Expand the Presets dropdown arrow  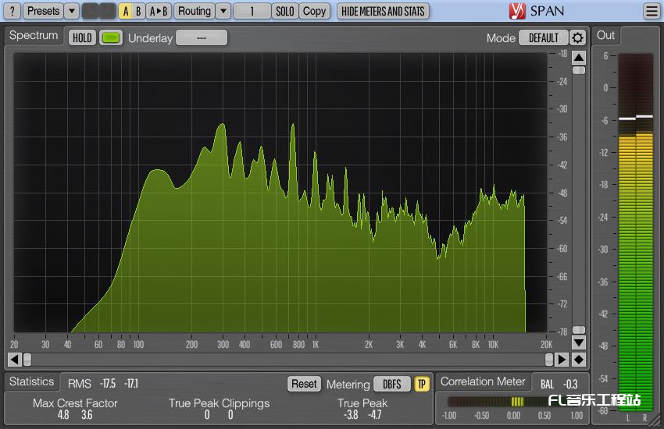tap(71, 11)
